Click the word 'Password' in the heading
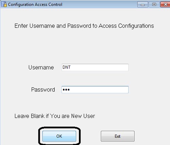Screen dimensions: 170x145 coord(79,26)
